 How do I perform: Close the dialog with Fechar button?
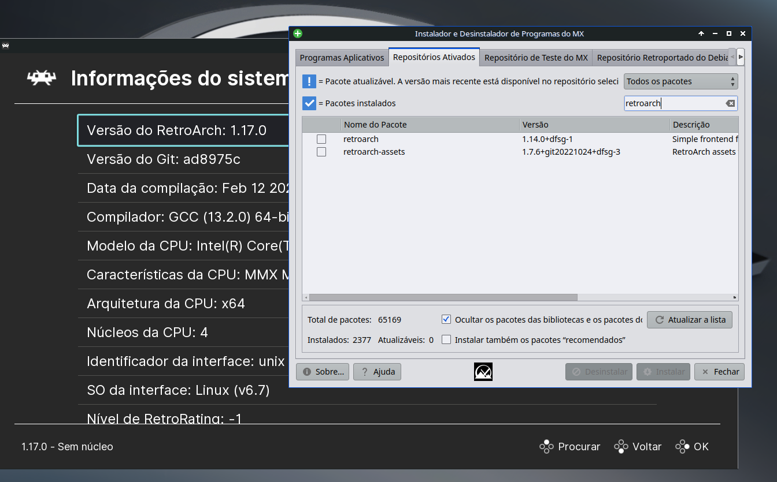(719, 372)
